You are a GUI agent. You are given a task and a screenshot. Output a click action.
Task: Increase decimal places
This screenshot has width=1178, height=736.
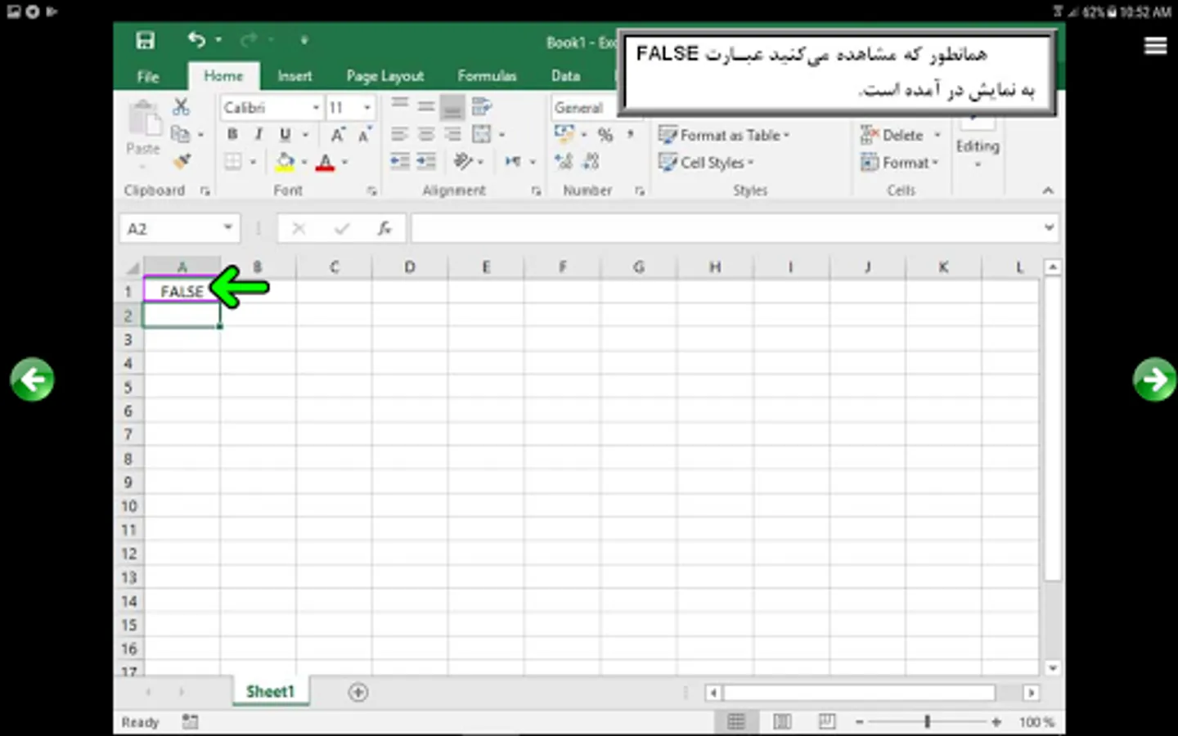(564, 161)
